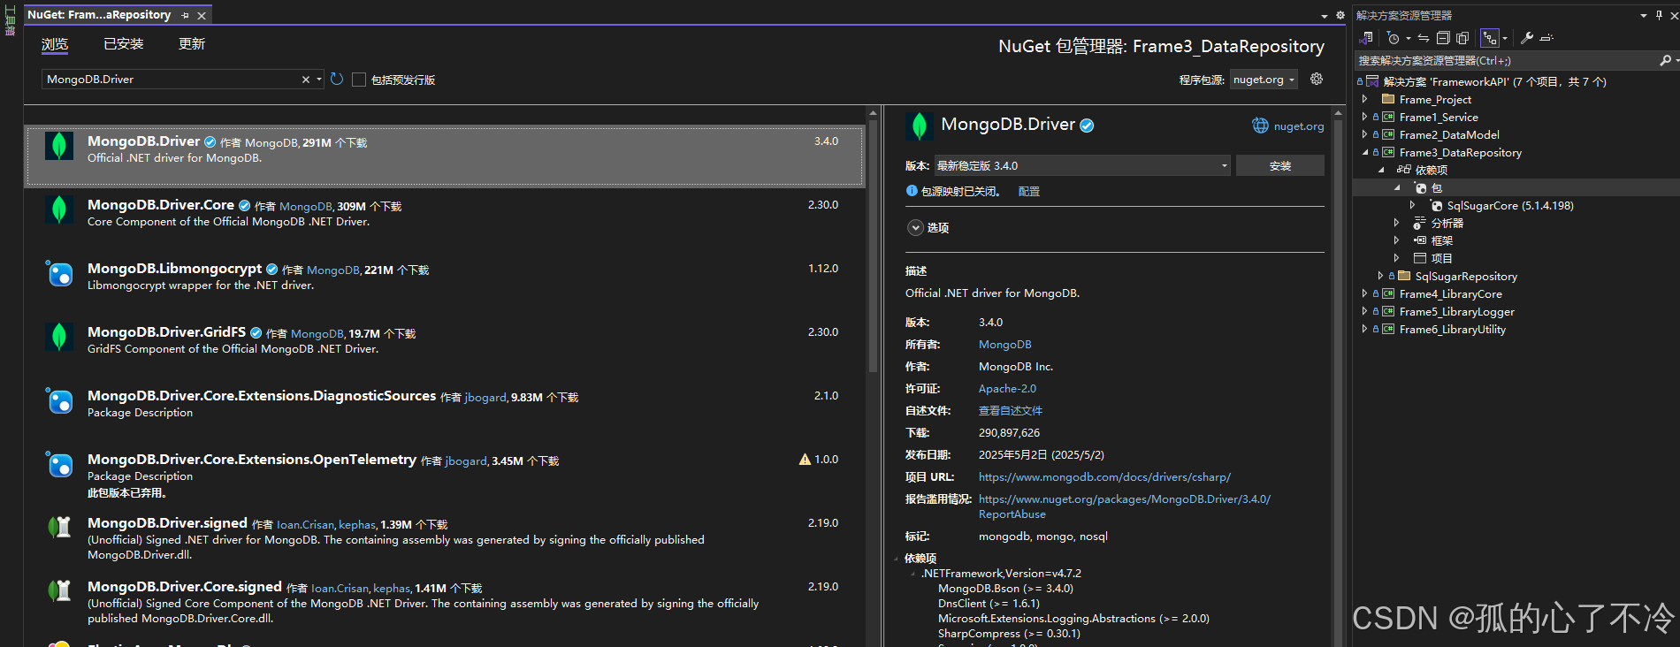Viewport: 1680px width, 647px height.
Task: Open the search history dropdown arrow
Action: click(x=319, y=80)
